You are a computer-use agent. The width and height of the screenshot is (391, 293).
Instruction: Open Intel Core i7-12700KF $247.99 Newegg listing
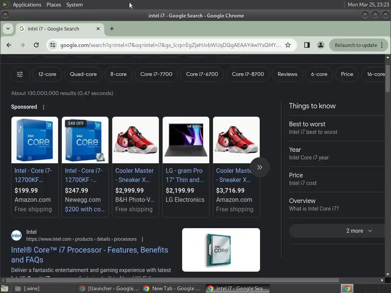click(x=85, y=167)
